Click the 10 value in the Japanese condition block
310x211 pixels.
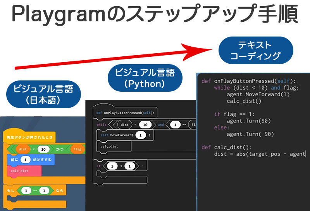(x=43, y=149)
